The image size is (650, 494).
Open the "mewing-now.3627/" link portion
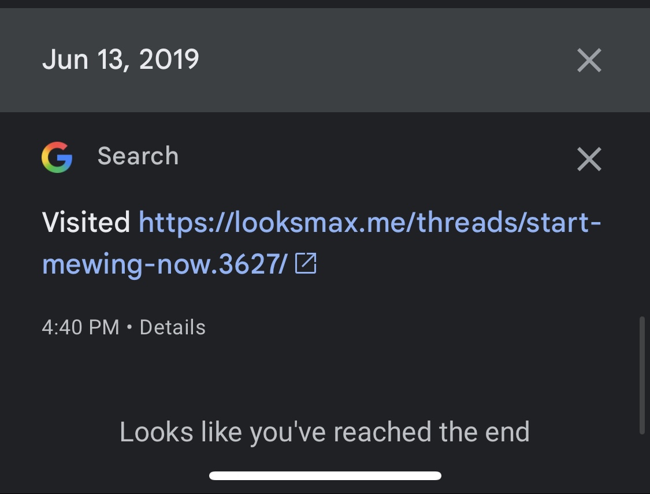pyautogui.click(x=165, y=264)
